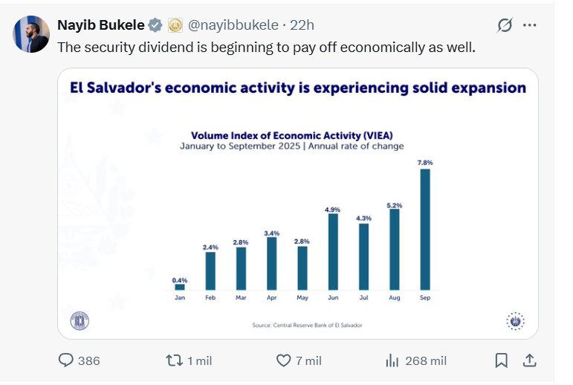Share the post via share icon
The height and width of the screenshot is (385, 573).
point(530,360)
